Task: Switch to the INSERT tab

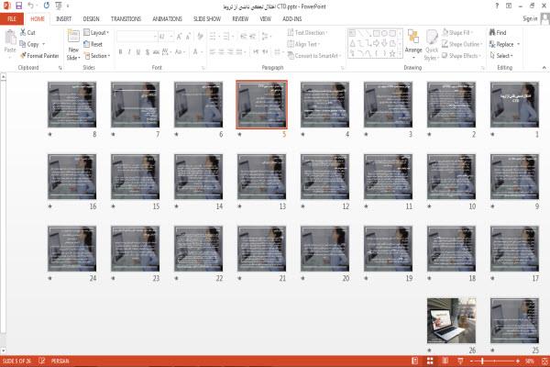Action: pos(63,19)
